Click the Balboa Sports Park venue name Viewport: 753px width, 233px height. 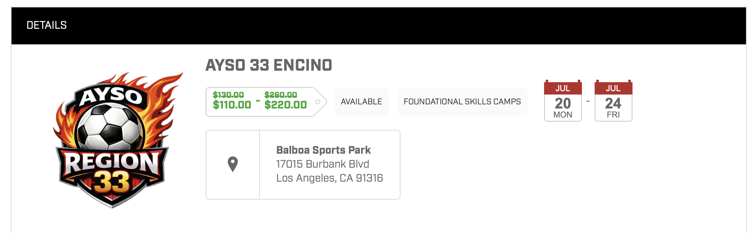pyautogui.click(x=323, y=150)
